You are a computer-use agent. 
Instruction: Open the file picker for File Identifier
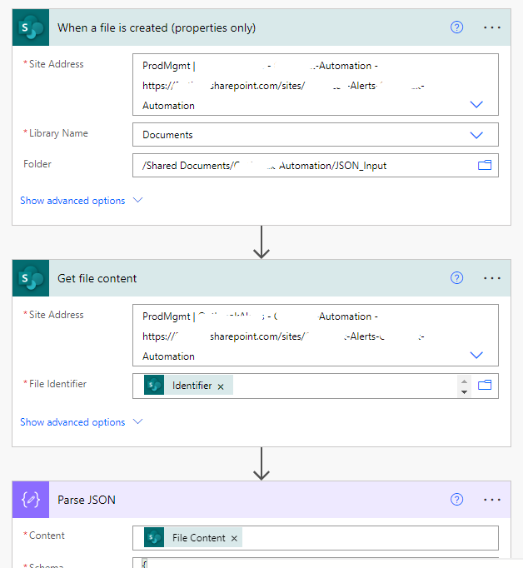tap(485, 385)
